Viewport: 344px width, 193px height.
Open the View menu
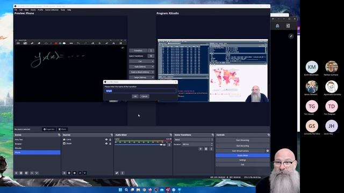pyautogui.click(x=26, y=10)
